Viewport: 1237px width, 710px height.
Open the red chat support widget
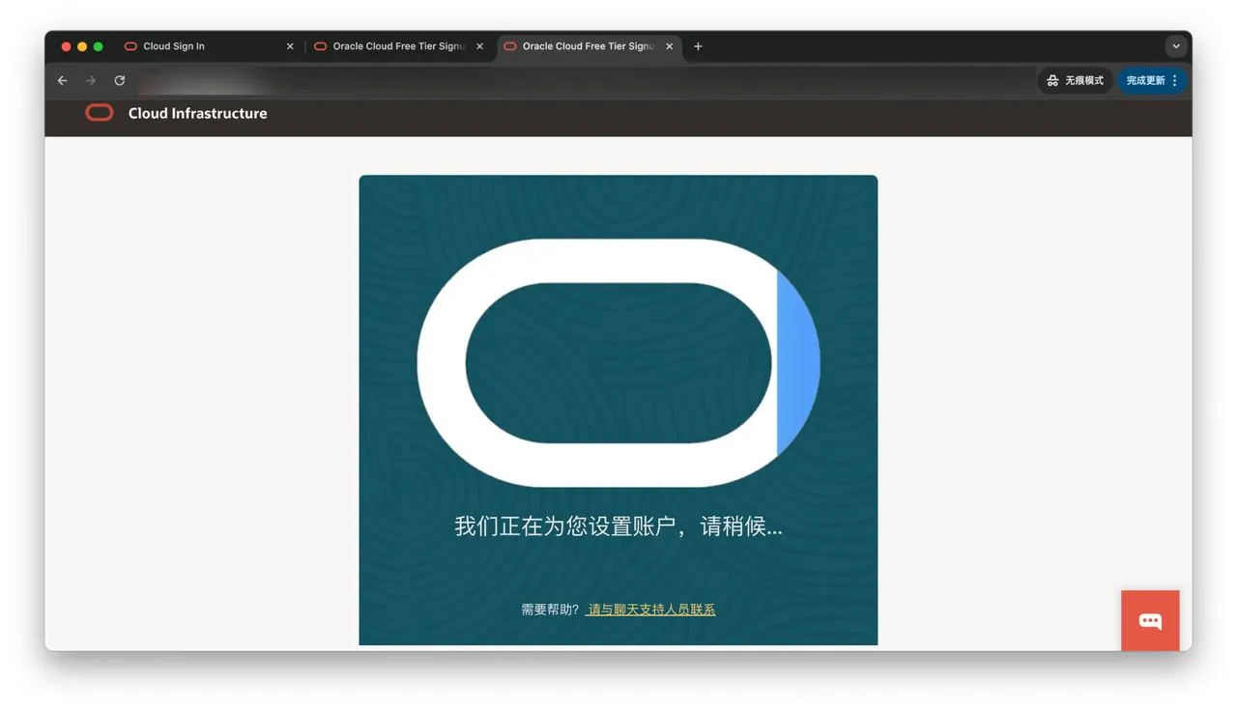tap(1150, 620)
